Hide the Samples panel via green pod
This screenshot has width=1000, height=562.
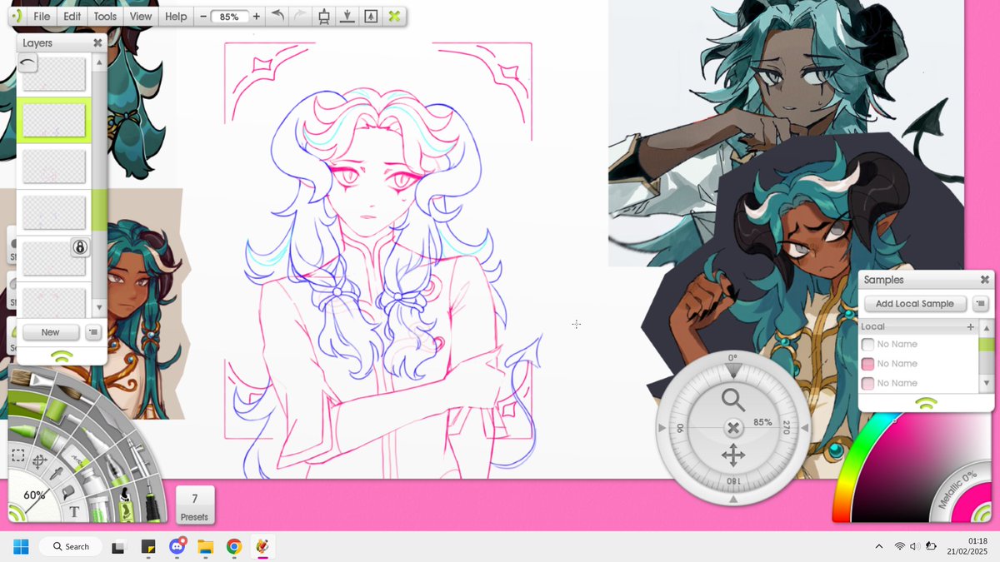click(x=927, y=403)
